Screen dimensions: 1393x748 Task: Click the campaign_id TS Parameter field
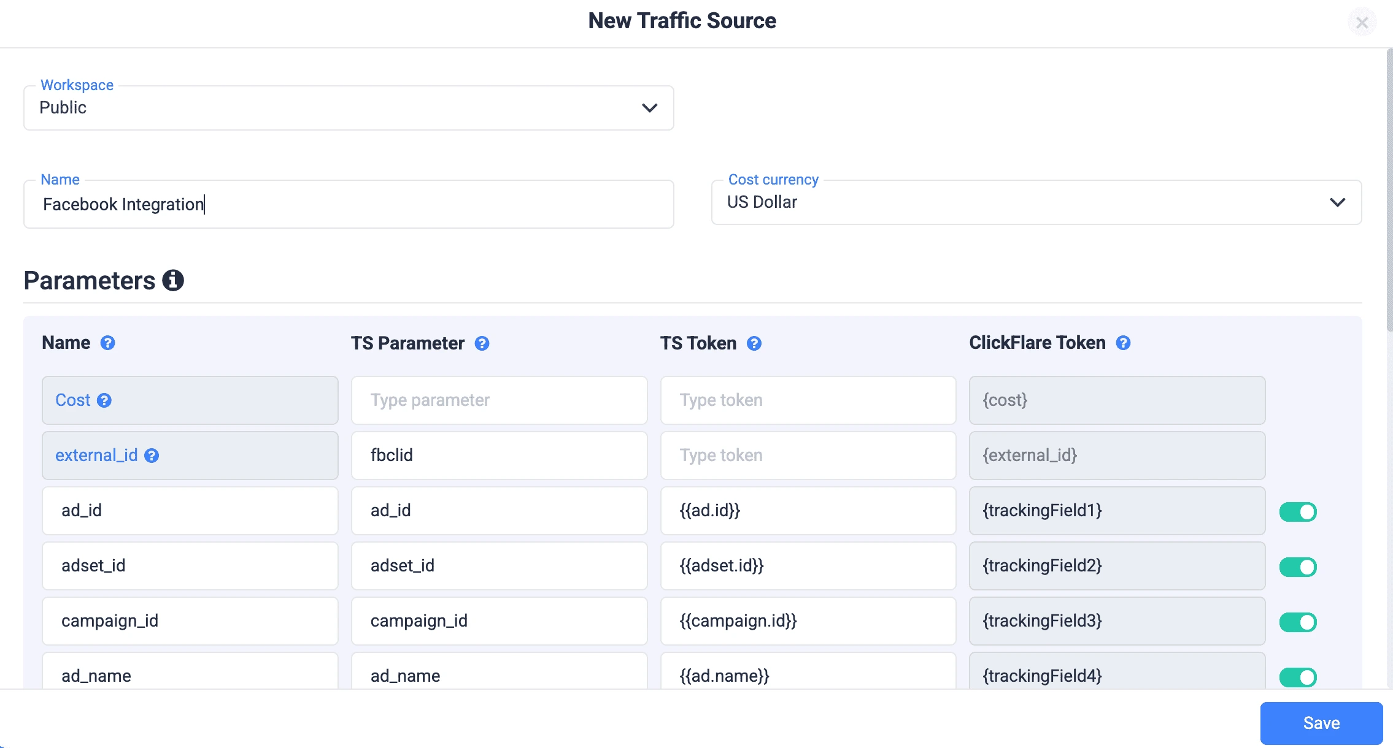click(x=499, y=621)
